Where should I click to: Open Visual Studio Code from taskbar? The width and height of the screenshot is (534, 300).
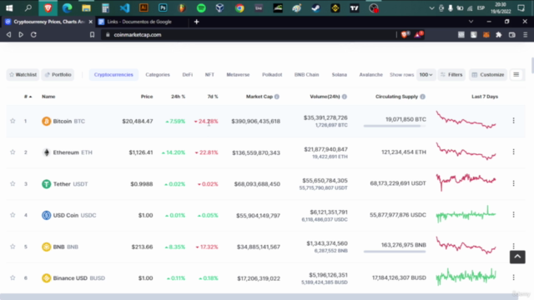[124, 8]
